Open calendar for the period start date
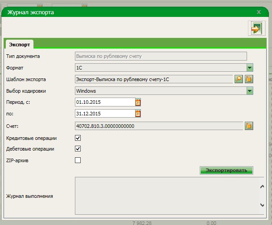Viewport: 272px width, 225px height. coord(138,102)
